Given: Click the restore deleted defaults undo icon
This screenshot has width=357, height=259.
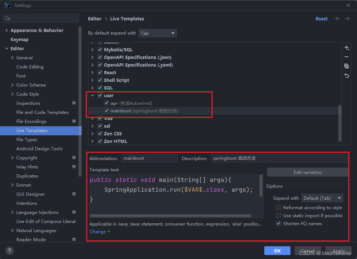Looking at the screenshot, I should (346, 76).
